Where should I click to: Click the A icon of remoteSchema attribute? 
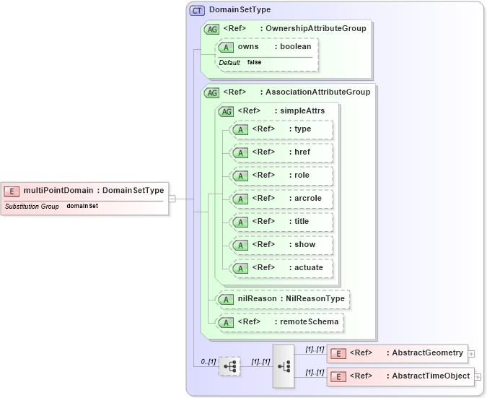[226, 322]
